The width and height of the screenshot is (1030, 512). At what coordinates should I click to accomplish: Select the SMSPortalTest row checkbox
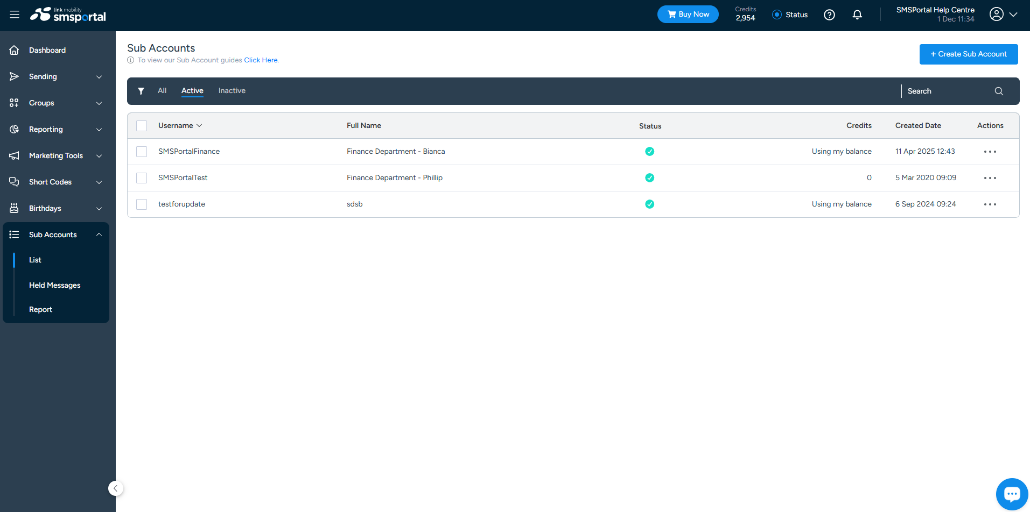(x=142, y=178)
